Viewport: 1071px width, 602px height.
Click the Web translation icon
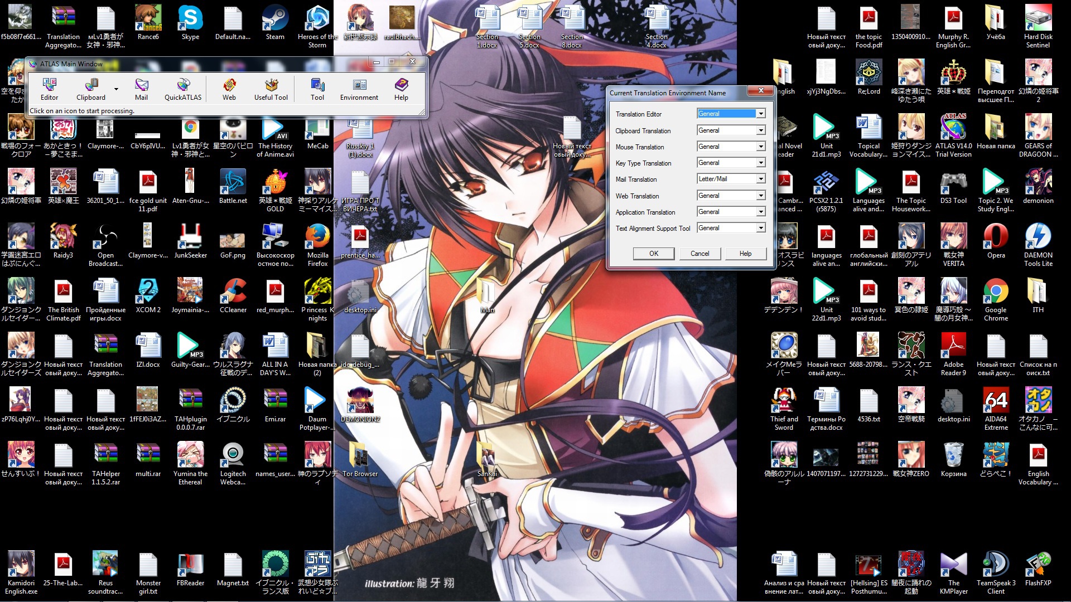pos(229,89)
